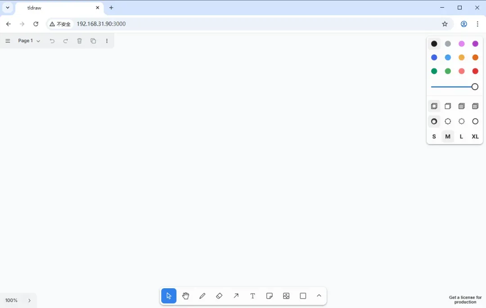Image resolution: width=486 pixels, height=308 pixels.
Task: Click the 100% zoom level button
Action: (x=12, y=301)
